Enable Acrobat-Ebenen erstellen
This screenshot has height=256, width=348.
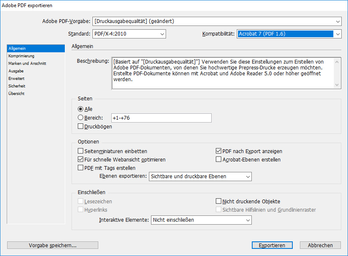[x=218, y=159]
